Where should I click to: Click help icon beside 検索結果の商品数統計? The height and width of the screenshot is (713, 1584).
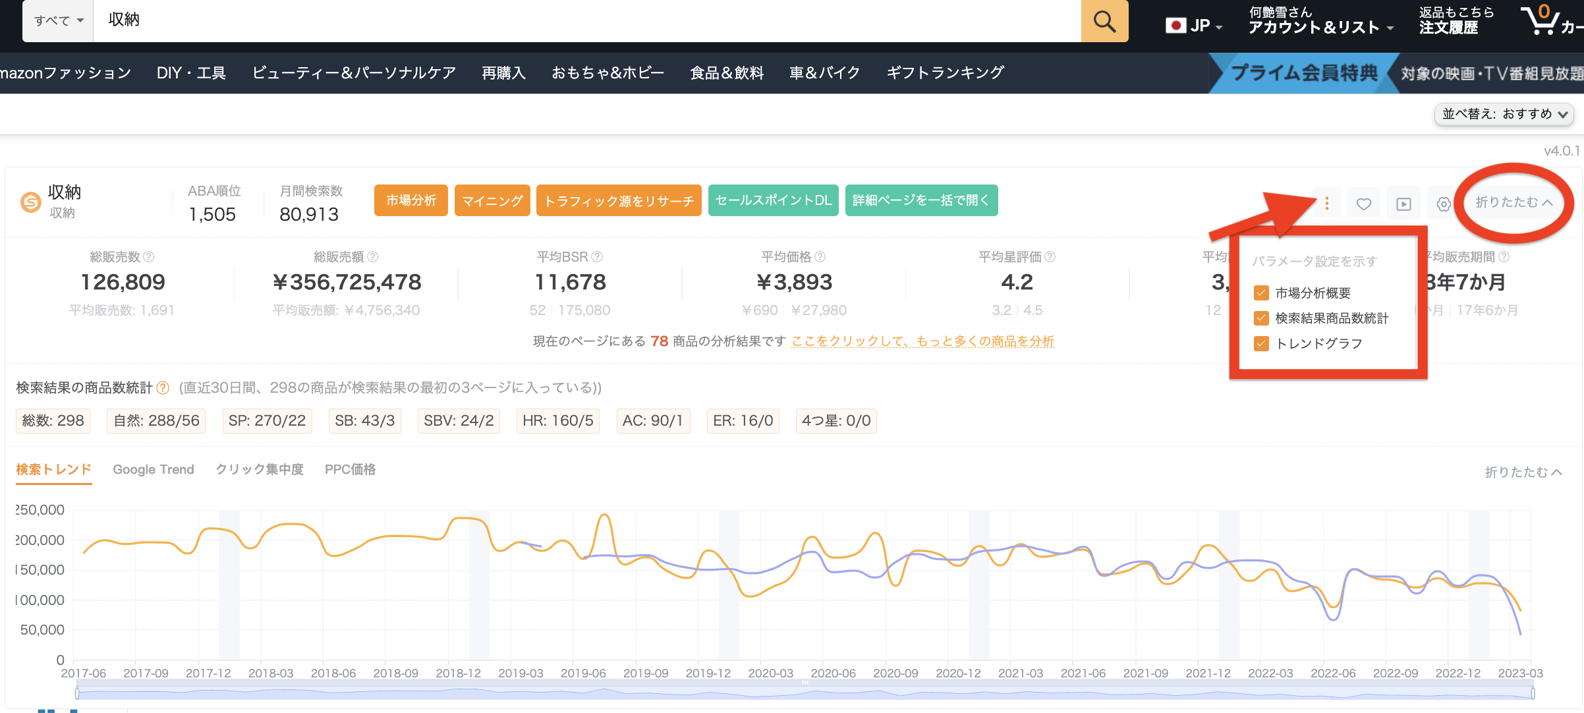point(163,387)
